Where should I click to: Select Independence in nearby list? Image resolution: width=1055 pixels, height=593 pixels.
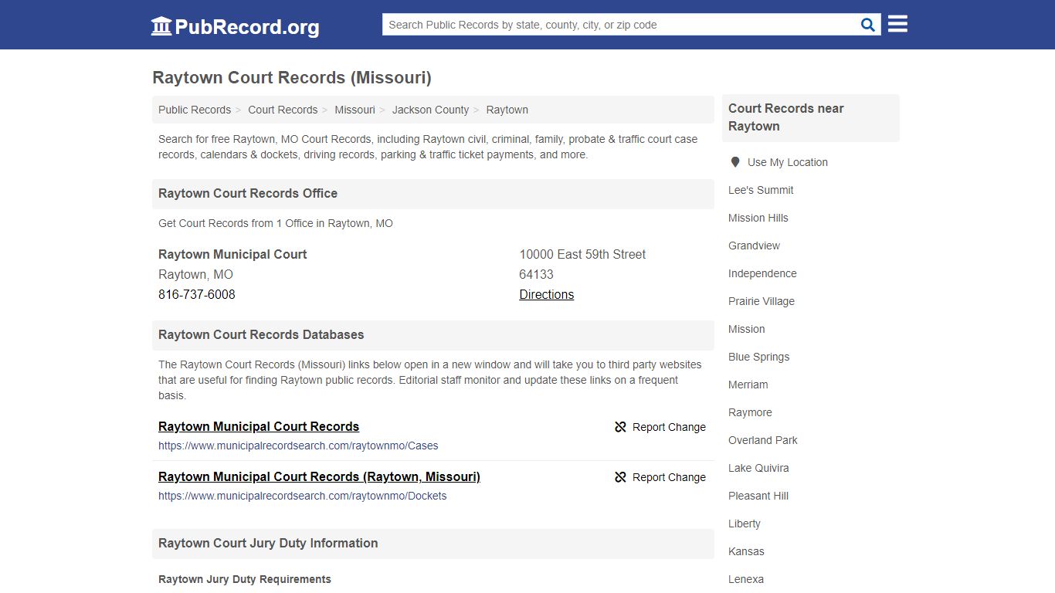(762, 273)
